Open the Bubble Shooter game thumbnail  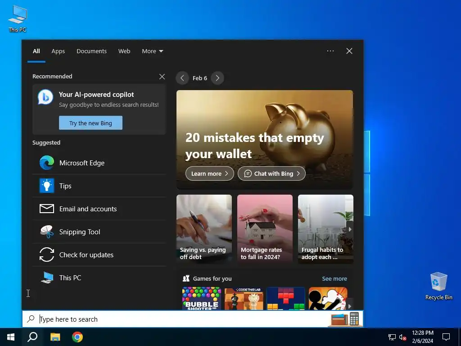201,298
